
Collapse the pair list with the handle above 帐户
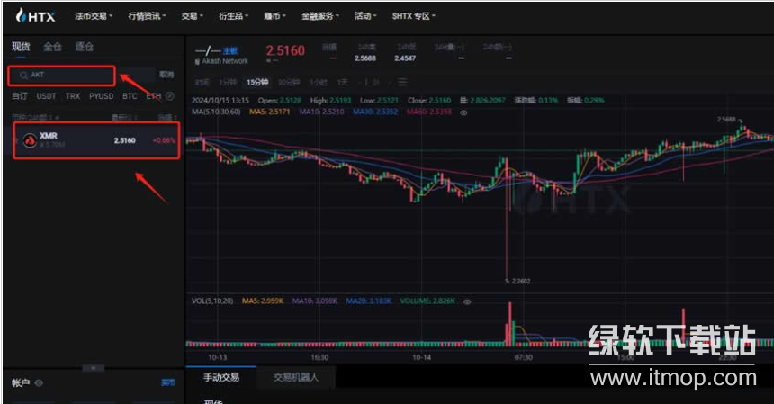click(x=94, y=368)
